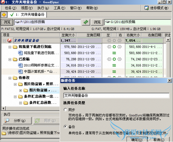
Task: Close the 新建任务 dialog
Action: point(169,80)
